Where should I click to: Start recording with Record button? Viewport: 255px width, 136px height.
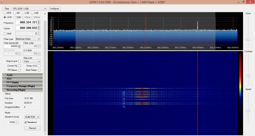(x=32, y=128)
